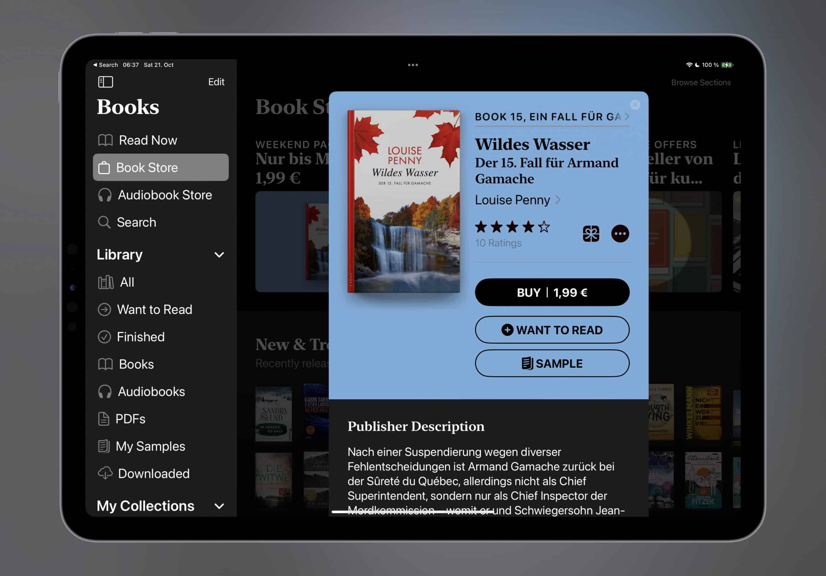This screenshot has height=576, width=826.
Task: Click the Do Not Disturb moon icon
Action: point(697,65)
